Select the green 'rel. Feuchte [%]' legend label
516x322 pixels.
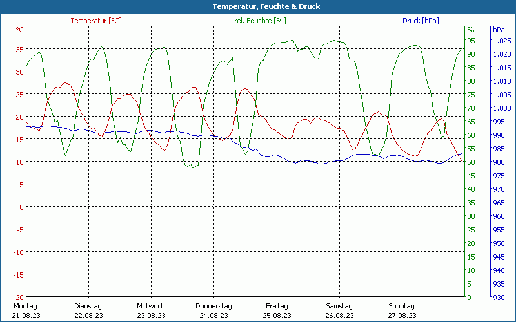point(260,21)
